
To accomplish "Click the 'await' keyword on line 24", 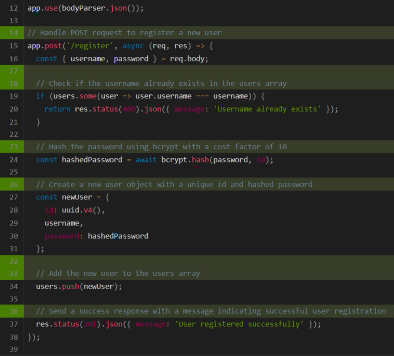I will (x=146, y=160).
